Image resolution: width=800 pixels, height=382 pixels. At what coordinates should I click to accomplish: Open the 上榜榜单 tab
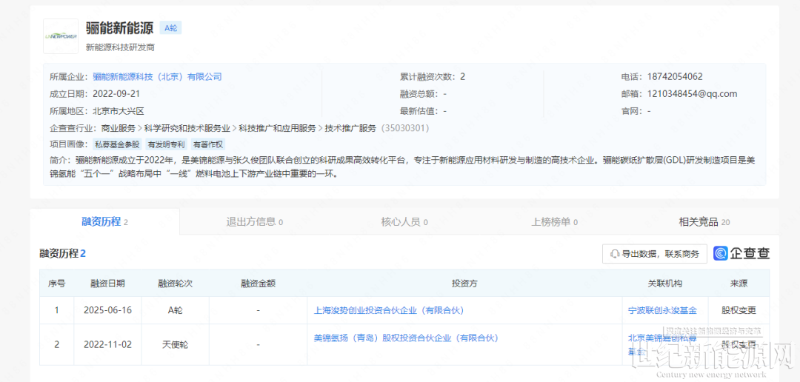coord(554,222)
